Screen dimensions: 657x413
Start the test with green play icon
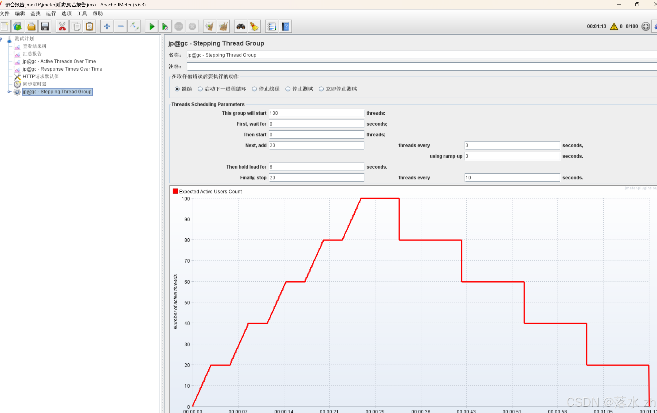[x=152, y=27]
